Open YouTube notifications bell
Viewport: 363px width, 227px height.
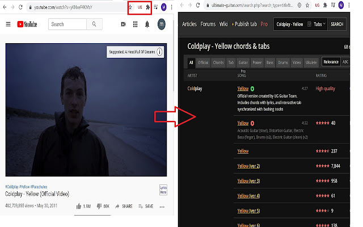coord(147,24)
